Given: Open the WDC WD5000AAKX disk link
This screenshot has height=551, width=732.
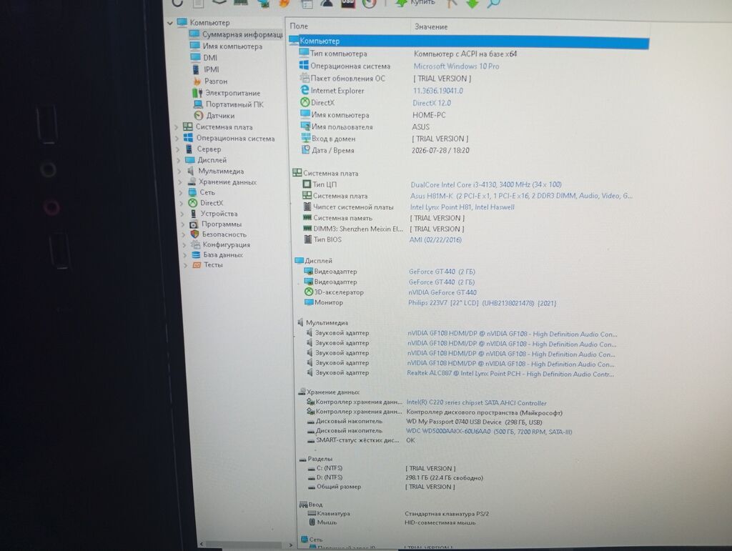Looking at the screenshot, I should pos(489,432).
